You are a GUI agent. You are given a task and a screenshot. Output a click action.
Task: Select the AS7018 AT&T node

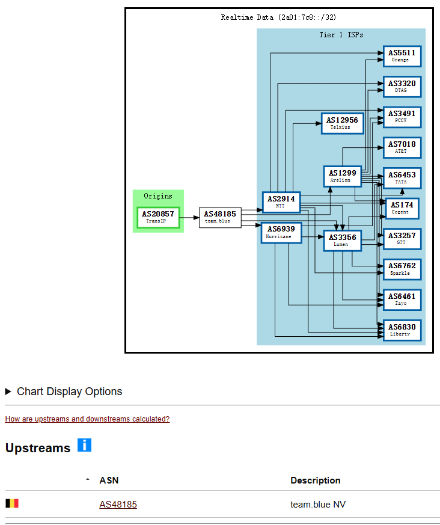(402, 147)
